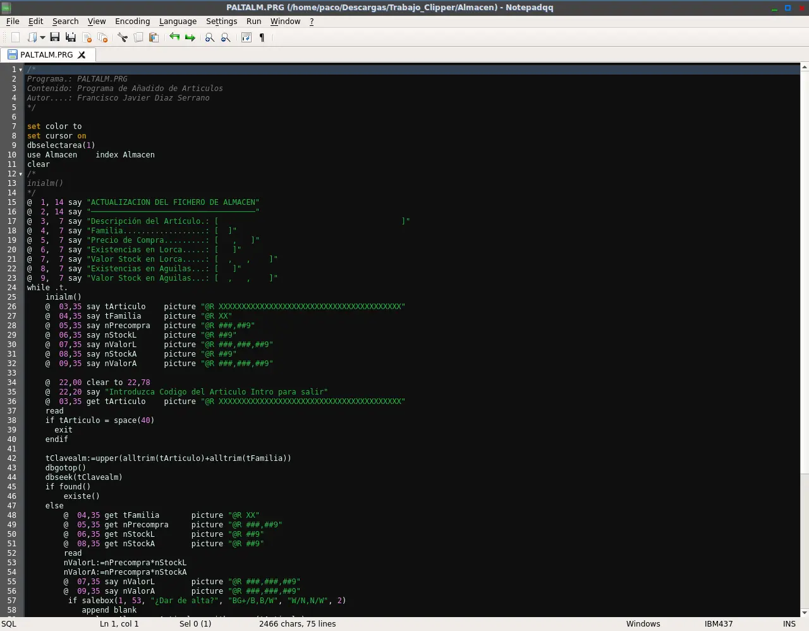Open the Run menu
The height and width of the screenshot is (631, 809).
pos(254,21)
